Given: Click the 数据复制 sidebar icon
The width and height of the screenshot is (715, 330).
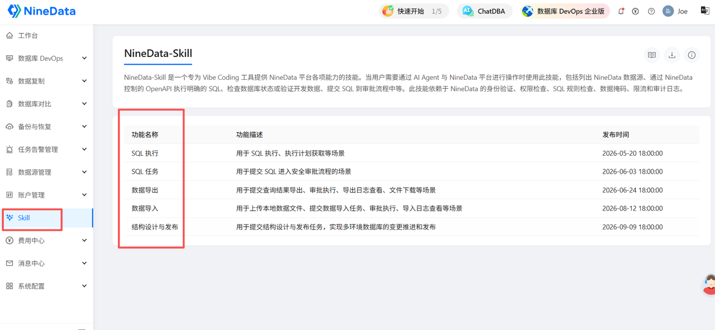Looking at the screenshot, I should [x=9, y=81].
